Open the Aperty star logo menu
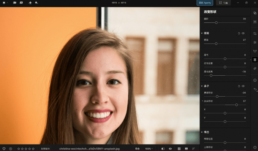The image size is (258, 151). click(5, 3)
